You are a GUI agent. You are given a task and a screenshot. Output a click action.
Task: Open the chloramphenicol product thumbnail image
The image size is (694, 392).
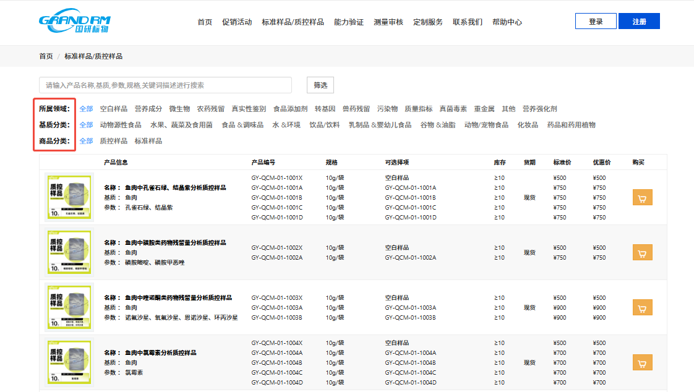coord(69,362)
